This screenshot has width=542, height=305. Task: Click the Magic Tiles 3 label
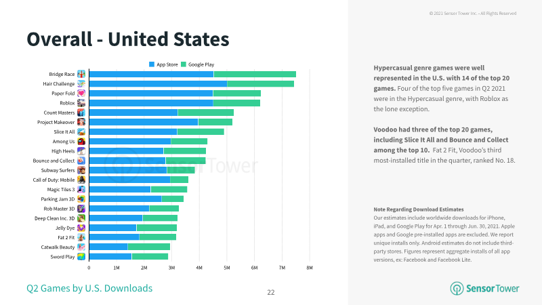(61, 190)
